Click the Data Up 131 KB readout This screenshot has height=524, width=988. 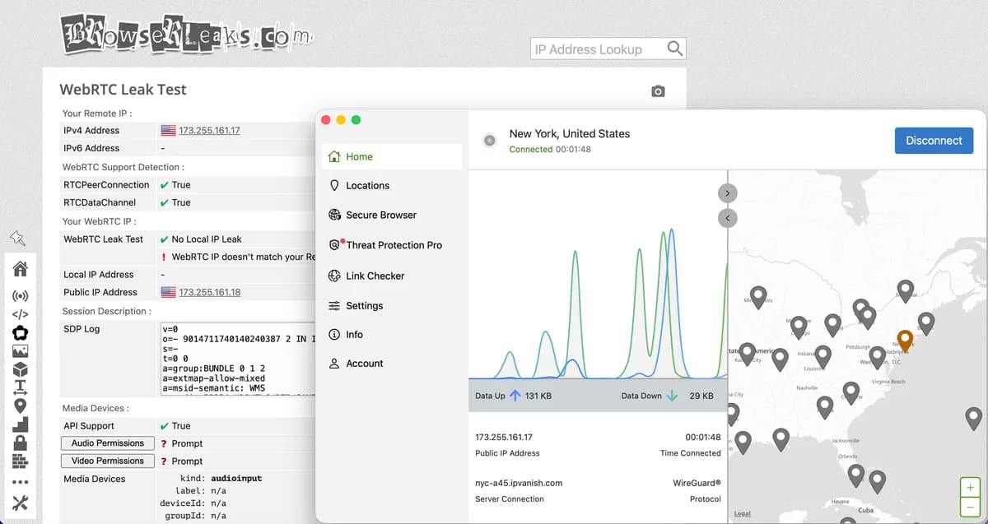[513, 396]
